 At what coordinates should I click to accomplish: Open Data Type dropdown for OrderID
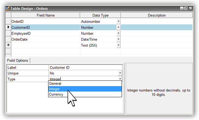(118, 21)
